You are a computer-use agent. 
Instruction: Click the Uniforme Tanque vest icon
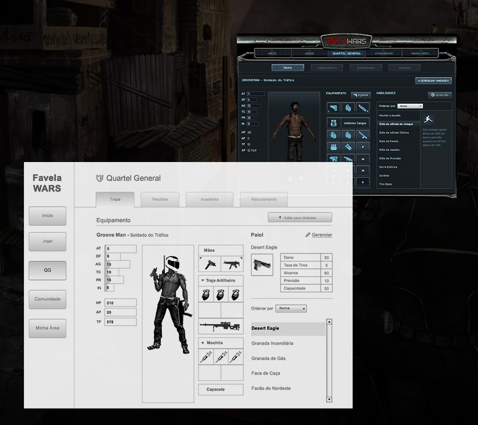tap(334, 122)
